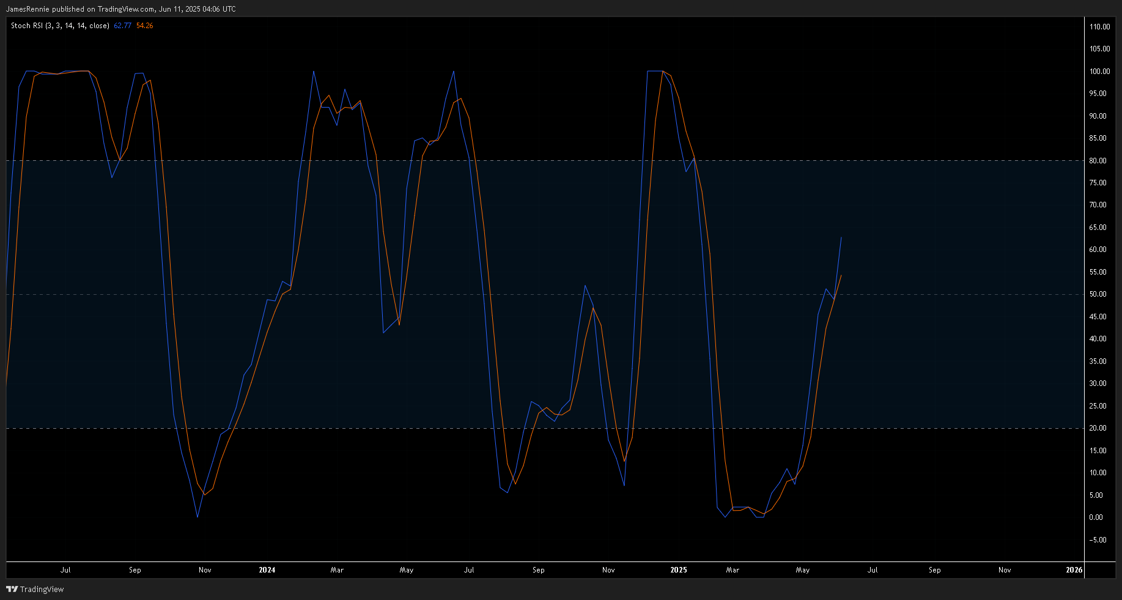1122x600 pixels.
Task: Select the 65.00 scale label
Action: [1098, 228]
